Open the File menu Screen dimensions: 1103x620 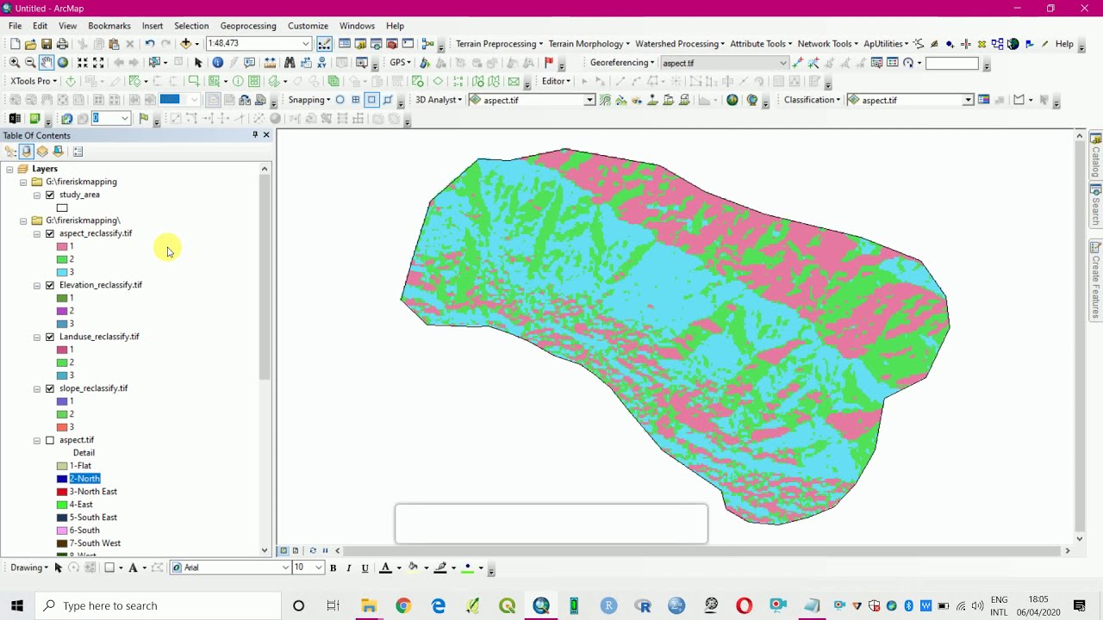(x=16, y=26)
